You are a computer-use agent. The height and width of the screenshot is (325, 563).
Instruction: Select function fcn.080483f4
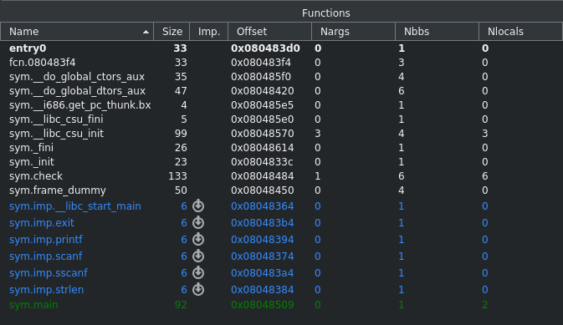(x=43, y=63)
